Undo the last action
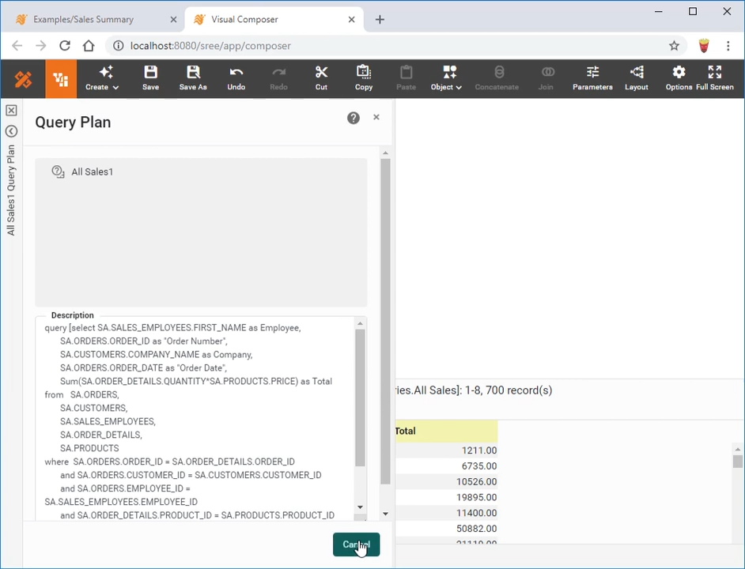The height and width of the screenshot is (569, 745). point(236,78)
